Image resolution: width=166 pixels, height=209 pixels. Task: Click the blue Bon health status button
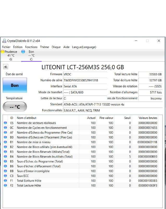click(15, 85)
